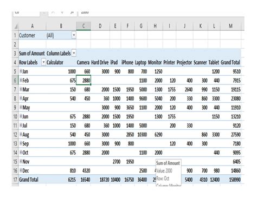This screenshot has height=198, width=257.
Task: Select column G header
Action: 141,26
